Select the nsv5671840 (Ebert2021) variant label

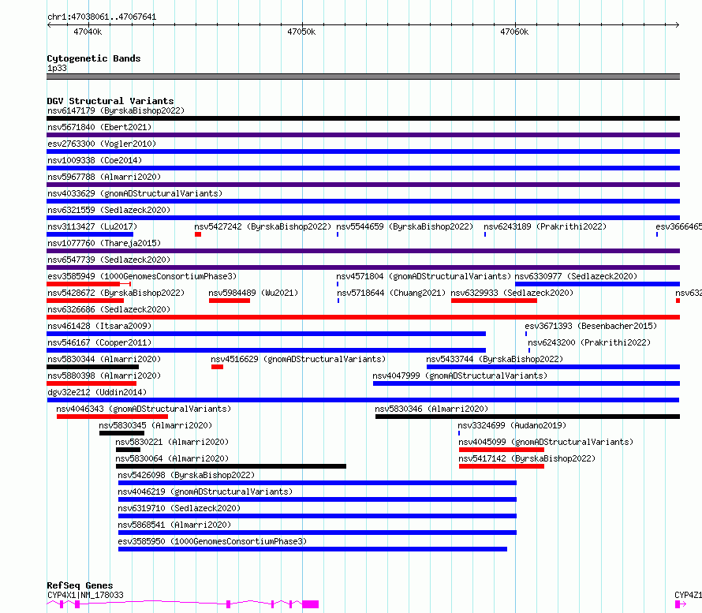[x=99, y=127]
